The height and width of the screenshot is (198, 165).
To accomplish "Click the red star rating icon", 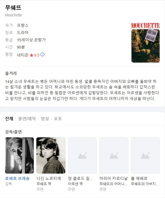I will tap(31, 55).
